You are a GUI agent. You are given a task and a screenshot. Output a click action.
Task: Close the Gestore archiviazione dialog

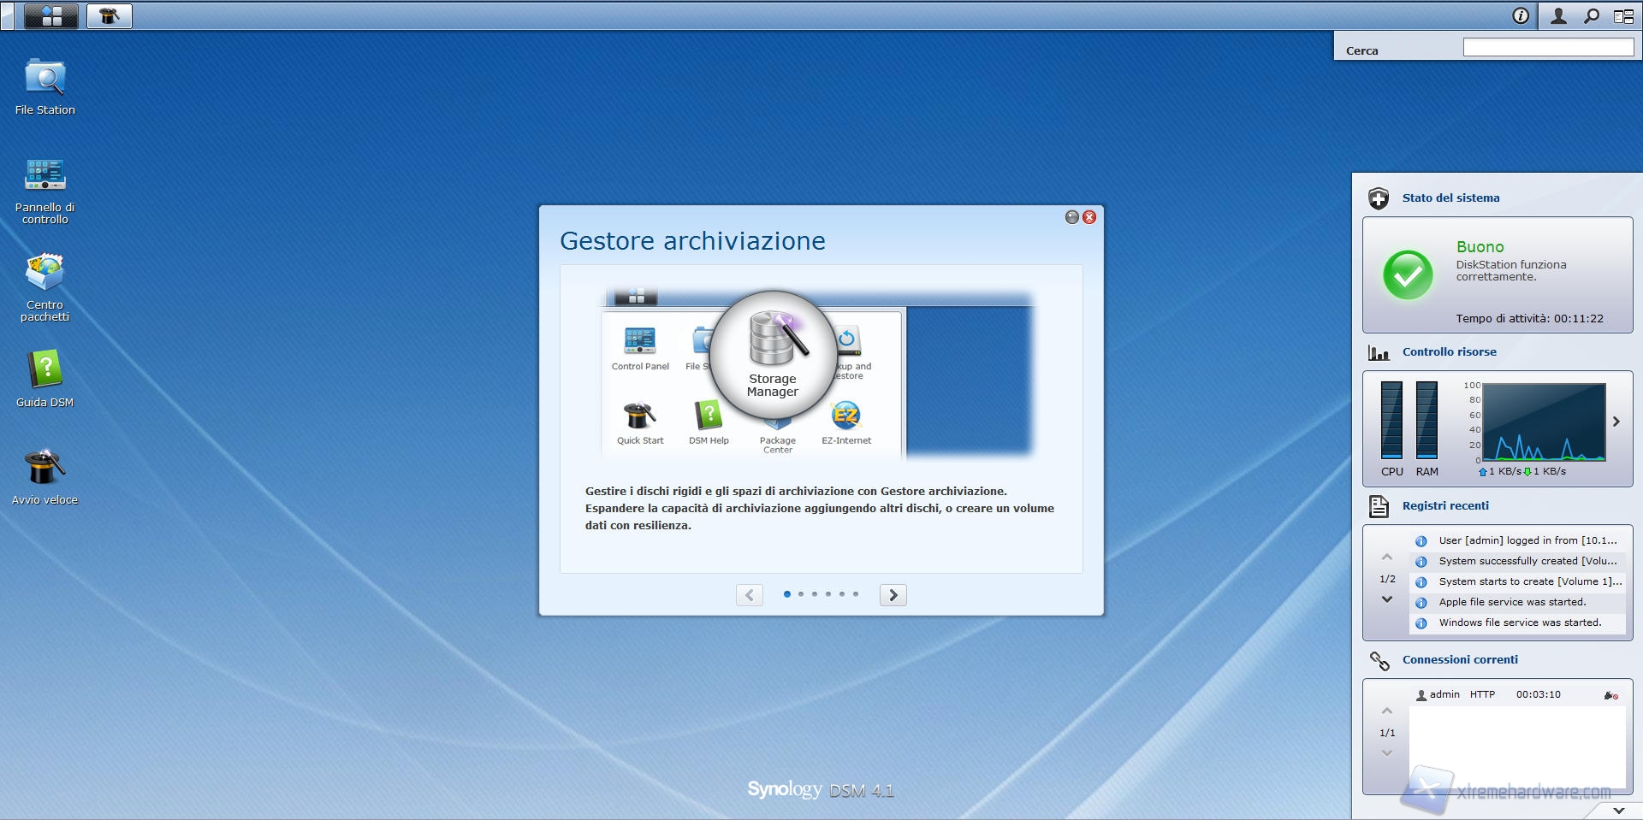1089,217
